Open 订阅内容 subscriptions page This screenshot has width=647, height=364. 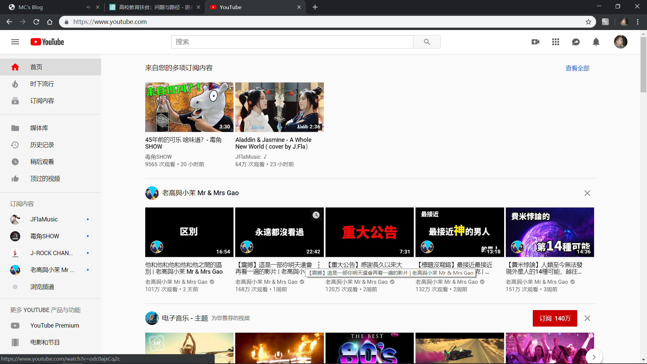(x=51, y=101)
